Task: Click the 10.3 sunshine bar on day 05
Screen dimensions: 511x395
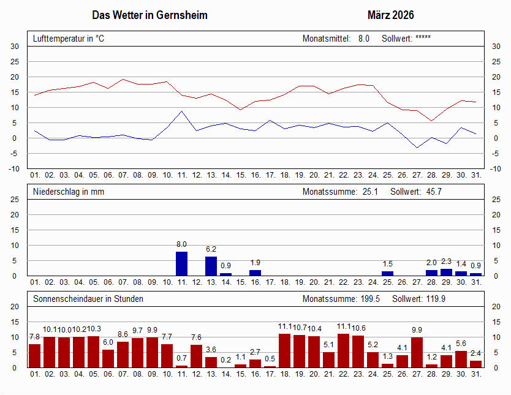Action: 94,352
